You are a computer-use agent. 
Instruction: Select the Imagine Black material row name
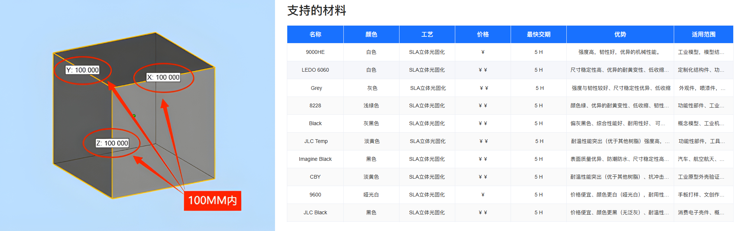(315, 159)
